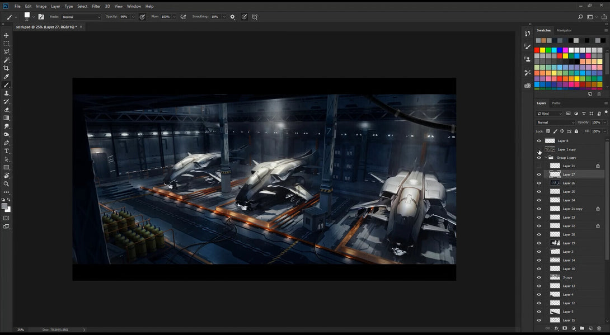Image resolution: width=610 pixels, height=335 pixels.
Task: Toggle visibility of Layer 19
Action: pos(539,243)
